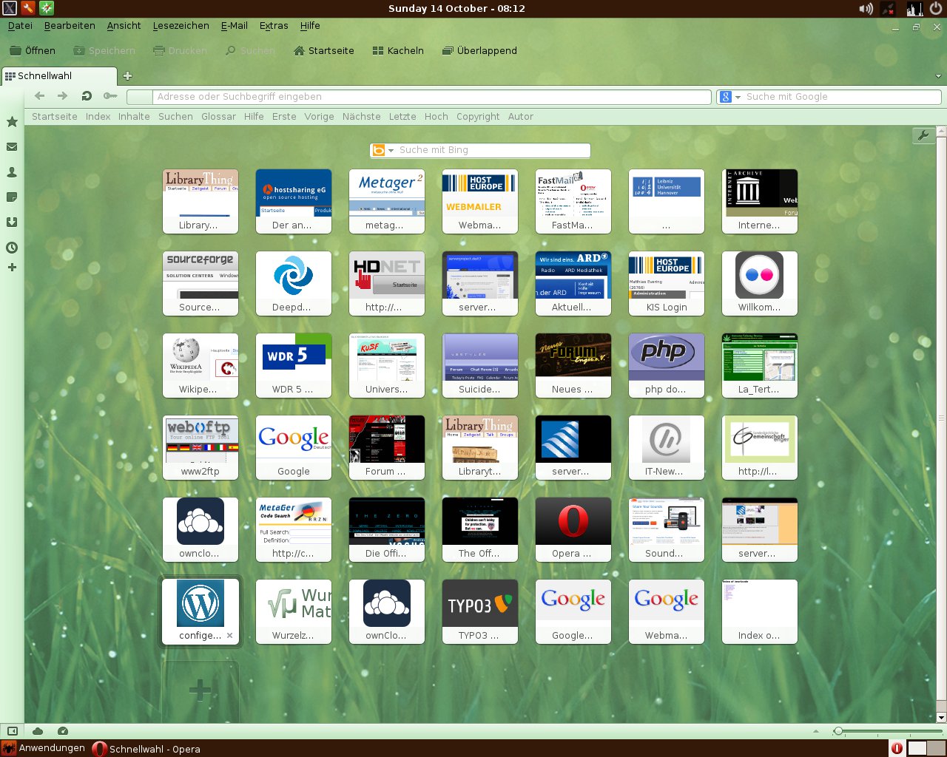Screen dimensions: 947x757
Task: Open the Contacts panel in sidebar
Action: (x=12, y=172)
